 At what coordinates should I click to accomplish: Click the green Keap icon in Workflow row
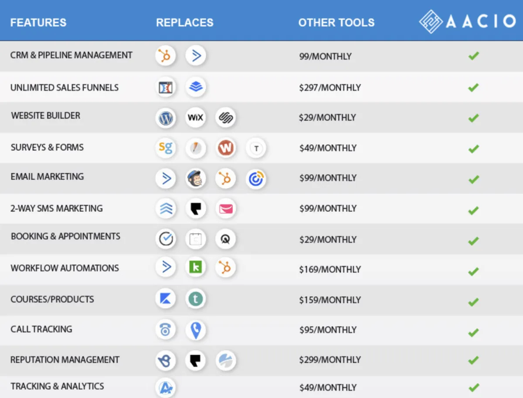coord(195,267)
